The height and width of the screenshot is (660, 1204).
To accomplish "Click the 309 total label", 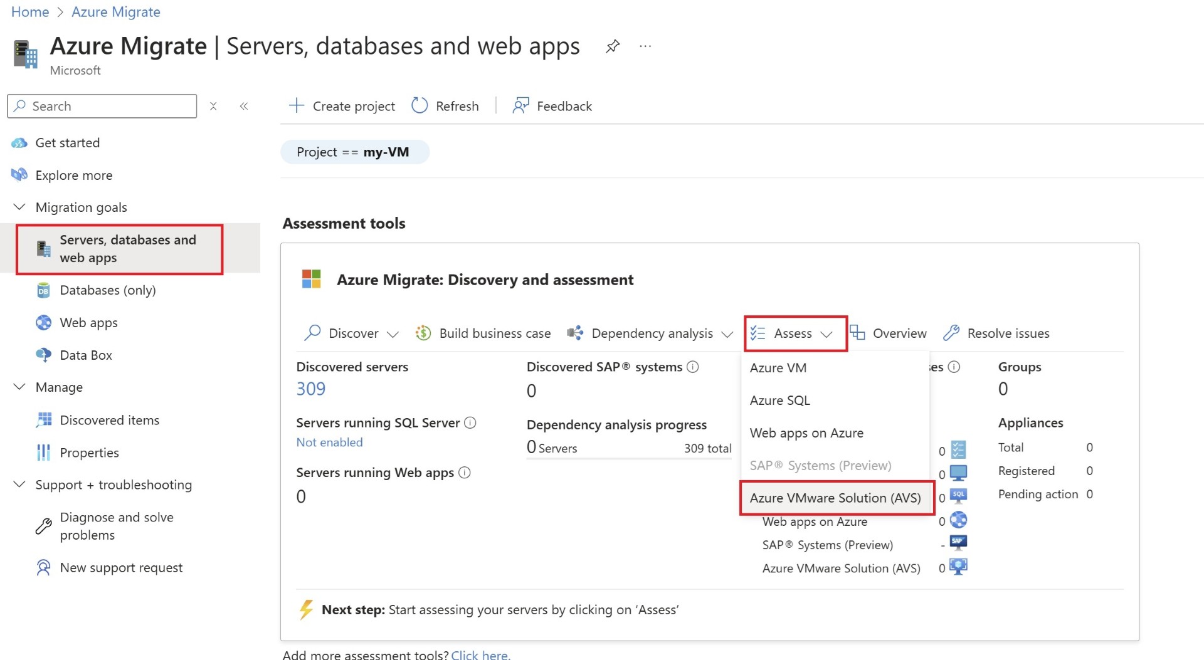I will [x=708, y=448].
